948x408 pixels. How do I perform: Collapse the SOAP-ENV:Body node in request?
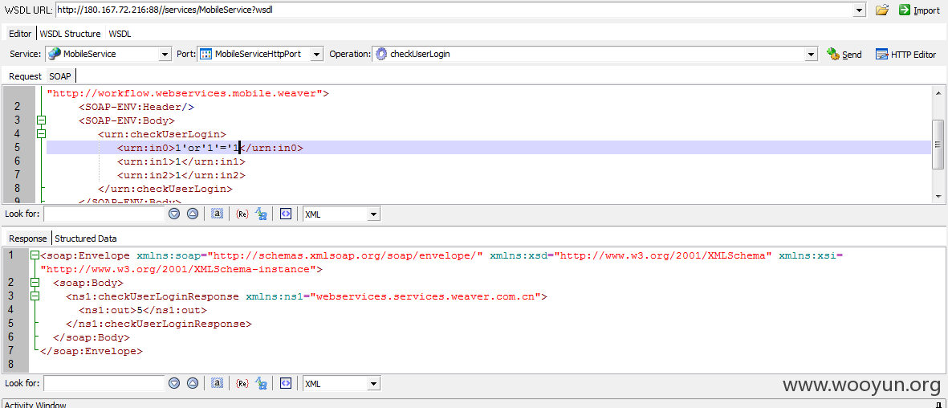pos(41,120)
